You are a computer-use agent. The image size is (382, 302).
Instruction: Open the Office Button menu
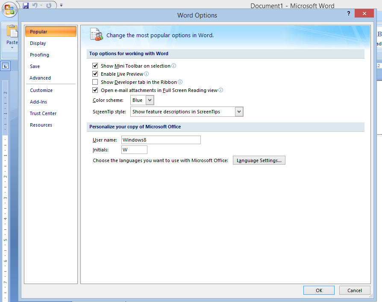tap(9, 10)
